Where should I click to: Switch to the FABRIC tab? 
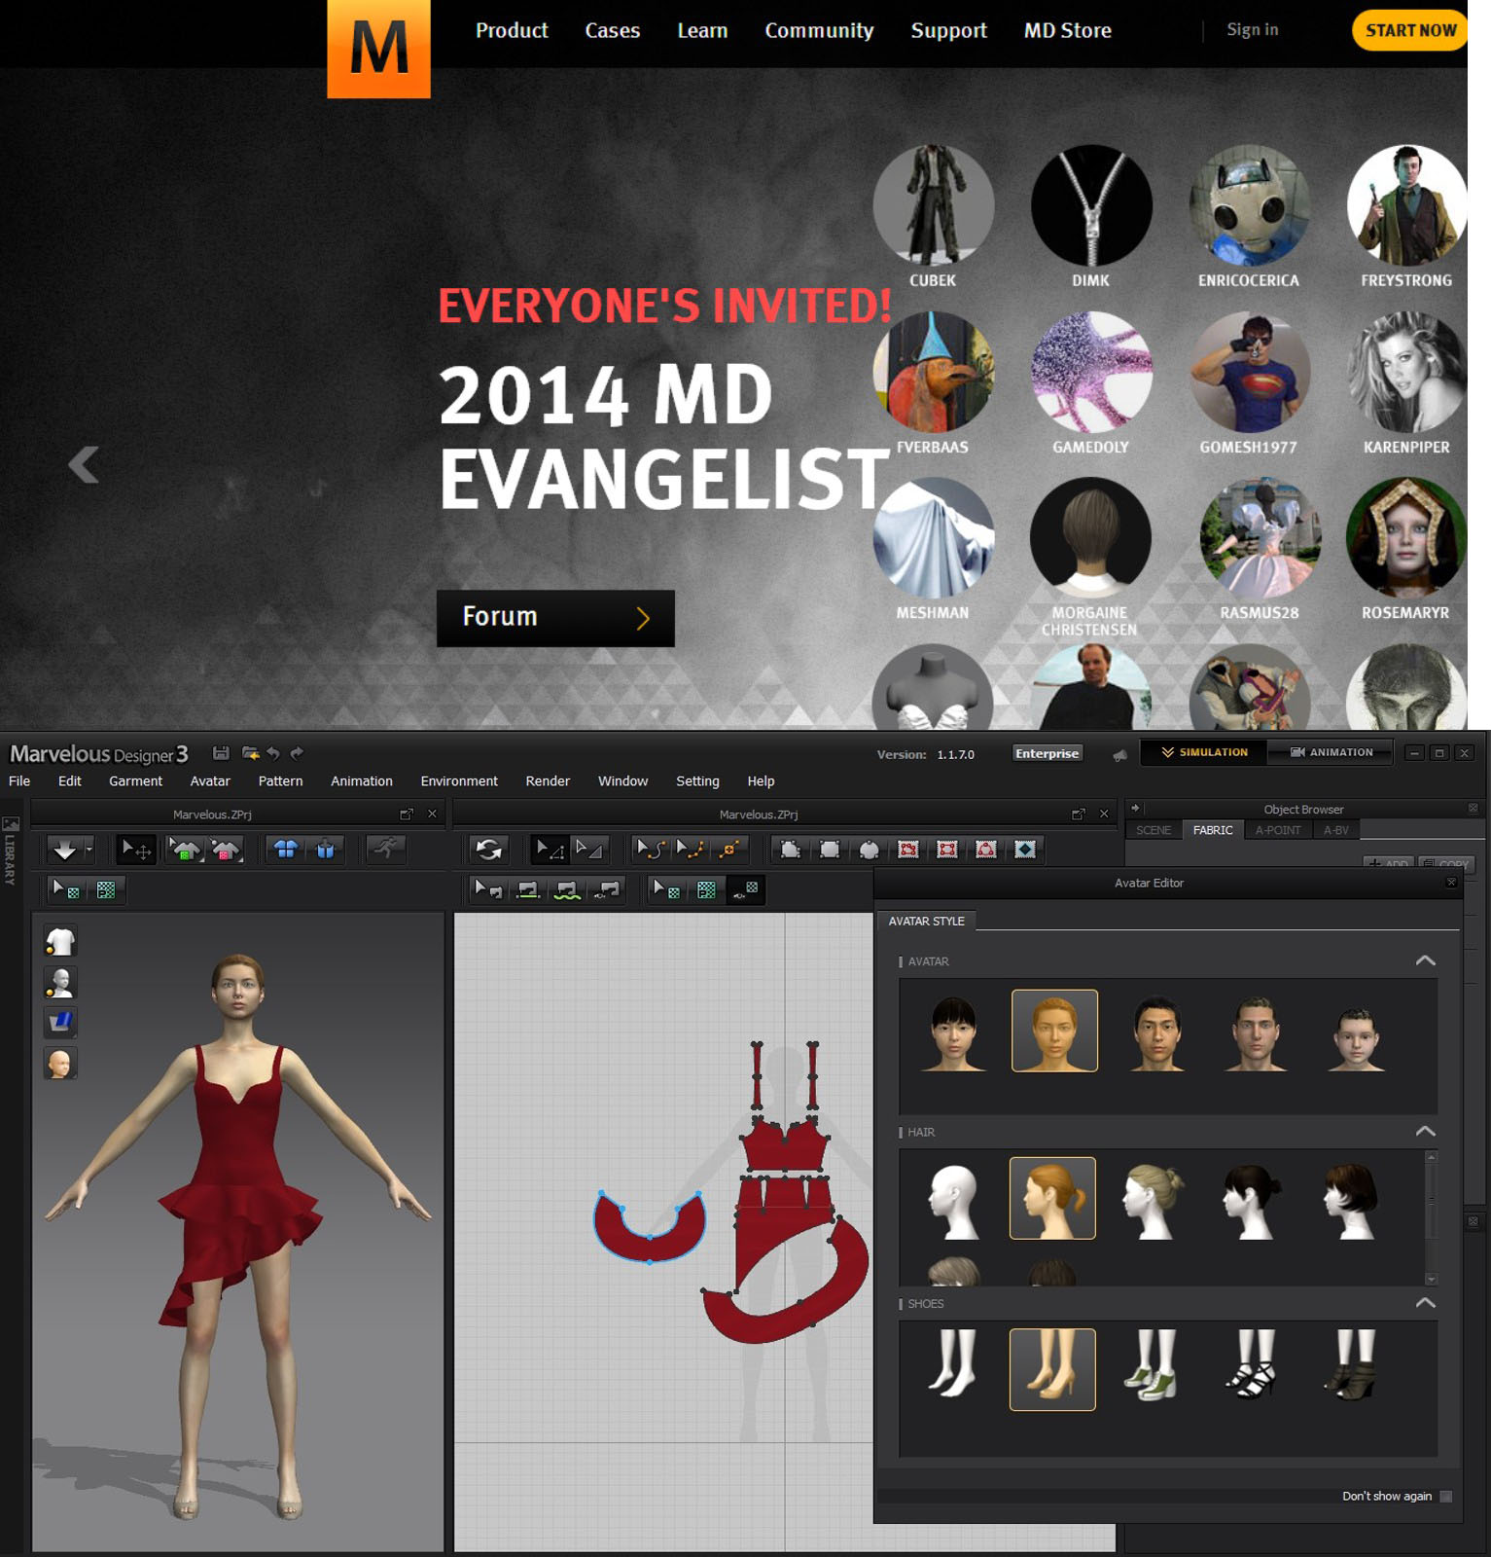point(1213,830)
